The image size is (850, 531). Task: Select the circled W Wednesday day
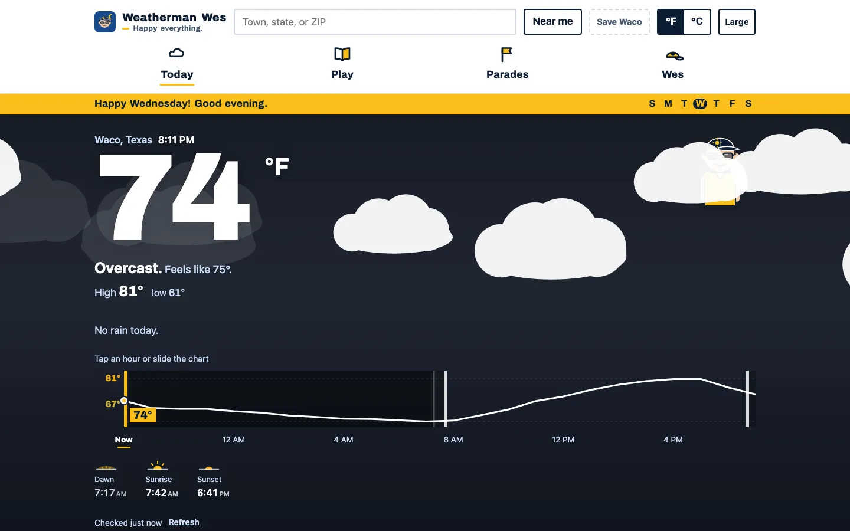700,104
